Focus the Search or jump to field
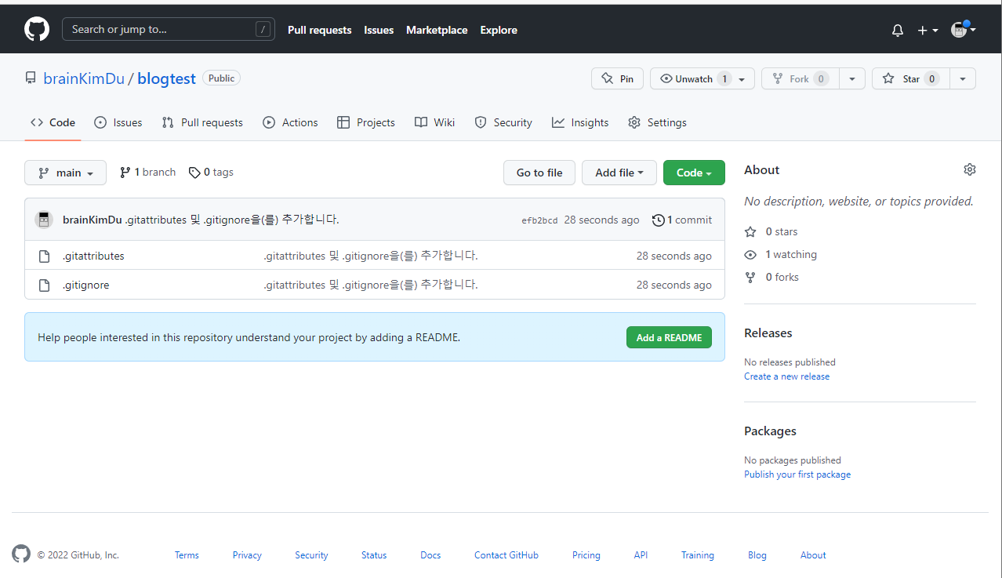The image size is (1002, 578). (x=169, y=29)
